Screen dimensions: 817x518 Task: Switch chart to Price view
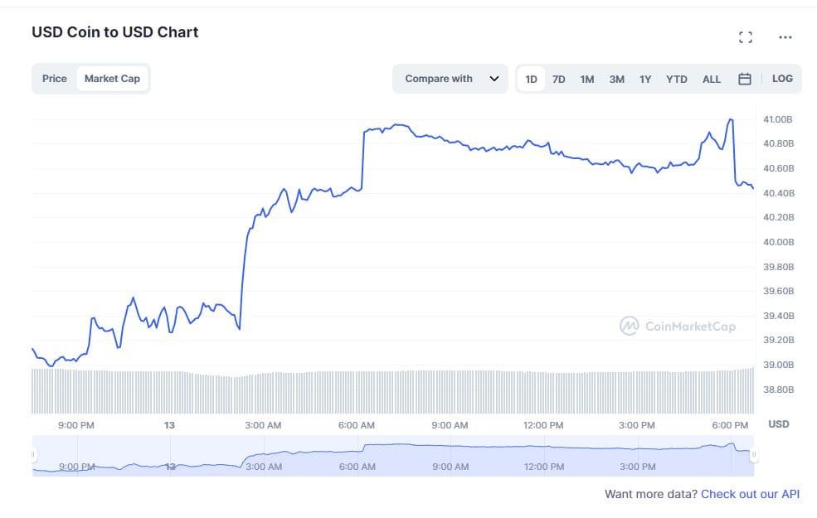coord(55,79)
